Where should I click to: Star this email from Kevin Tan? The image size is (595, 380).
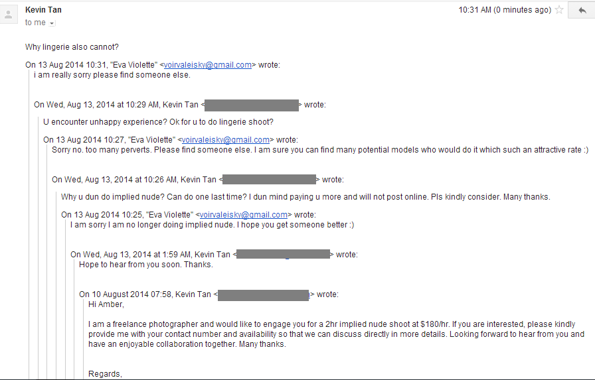tap(560, 10)
